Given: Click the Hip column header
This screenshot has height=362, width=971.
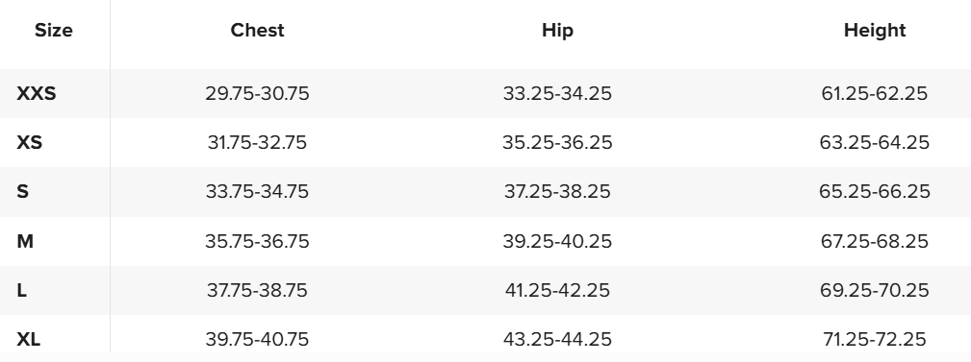Looking at the screenshot, I should (x=557, y=31).
